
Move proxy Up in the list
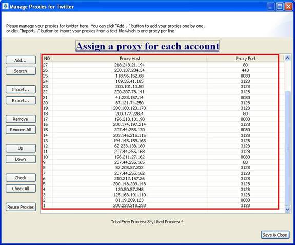tap(21, 148)
